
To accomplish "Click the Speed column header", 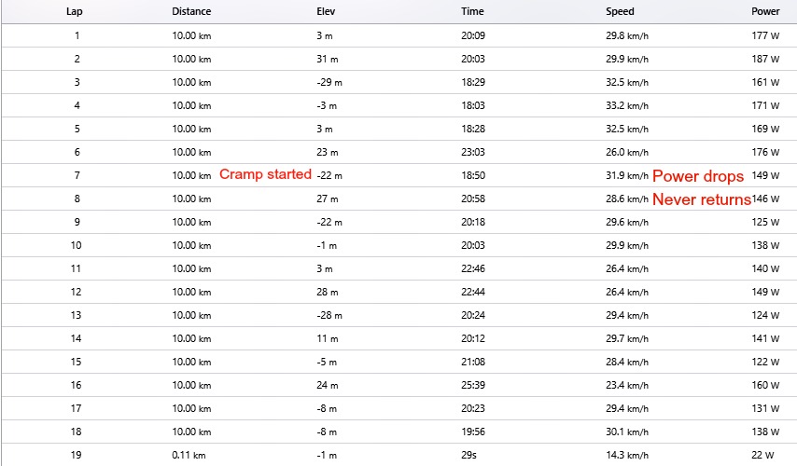I will click(620, 12).
